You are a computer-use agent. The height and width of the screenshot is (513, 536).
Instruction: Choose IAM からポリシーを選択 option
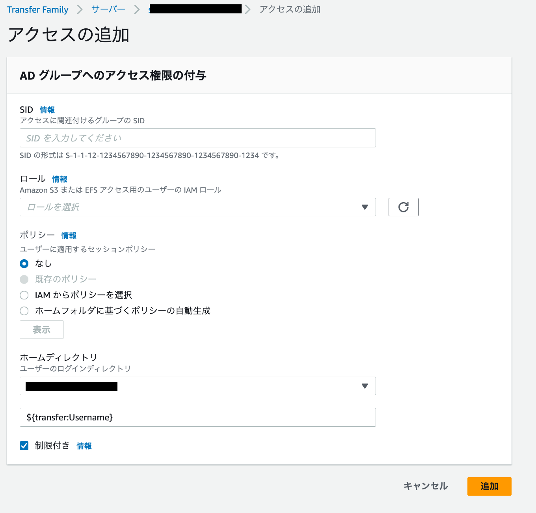24,295
